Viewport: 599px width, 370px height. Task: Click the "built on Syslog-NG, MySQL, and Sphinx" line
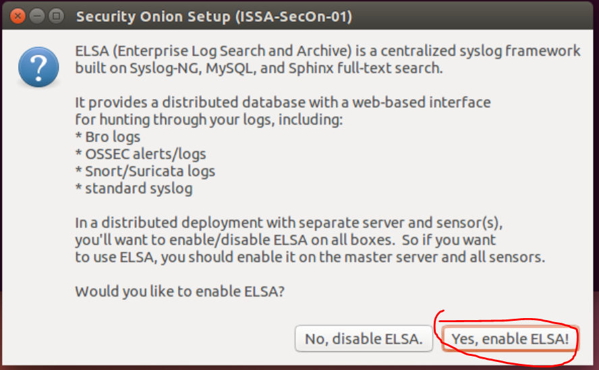click(x=258, y=68)
